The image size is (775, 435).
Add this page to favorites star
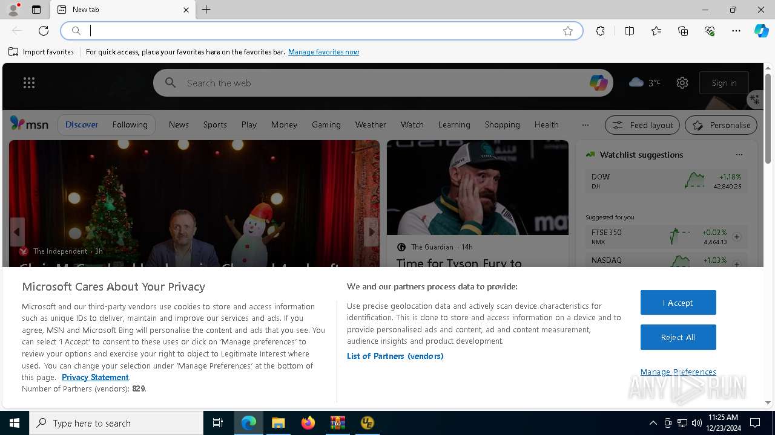[568, 31]
